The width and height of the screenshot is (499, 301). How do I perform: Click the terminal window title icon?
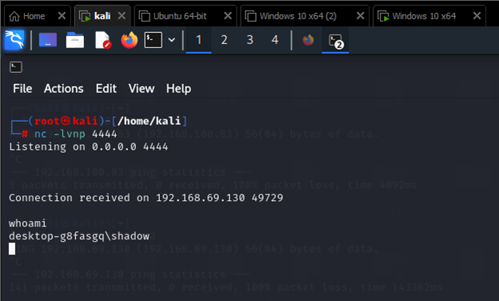(x=16, y=67)
